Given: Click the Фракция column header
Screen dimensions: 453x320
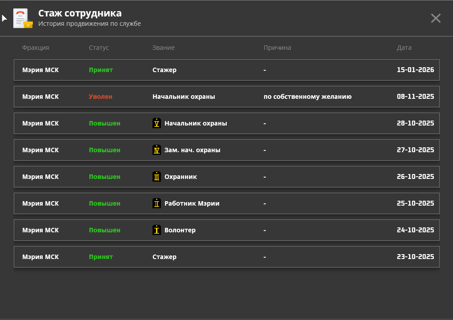Looking at the screenshot, I should 36,48.
